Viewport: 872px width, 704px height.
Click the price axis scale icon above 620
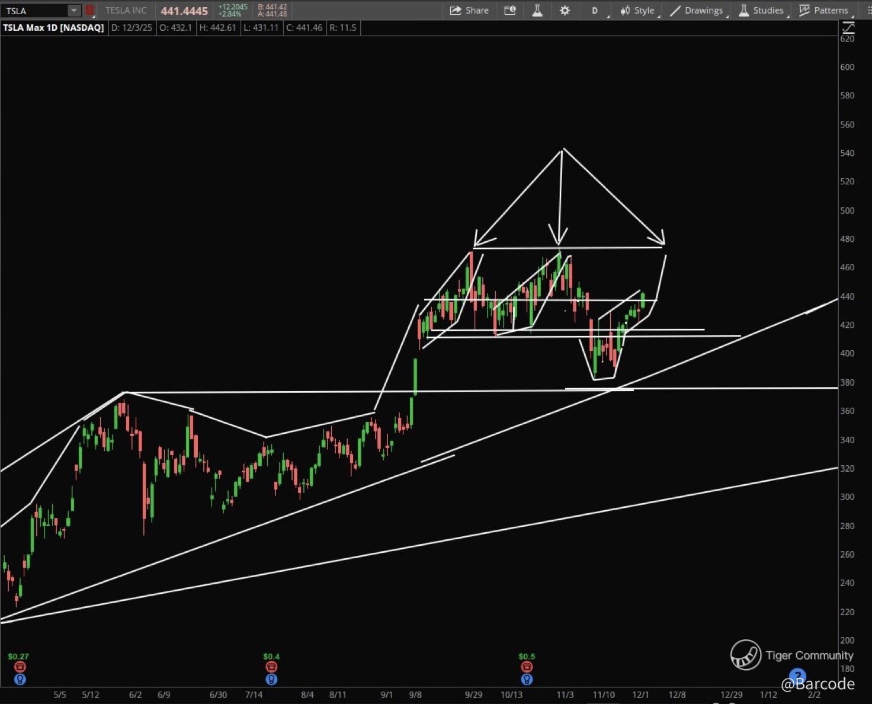pyautogui.click(x=848, y=27)
